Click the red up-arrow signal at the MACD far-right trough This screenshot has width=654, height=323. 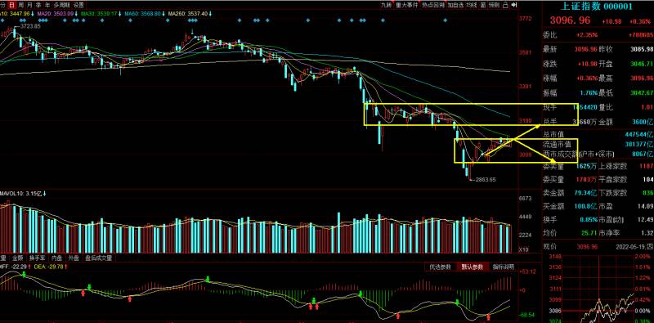click(x=488, y=318)
